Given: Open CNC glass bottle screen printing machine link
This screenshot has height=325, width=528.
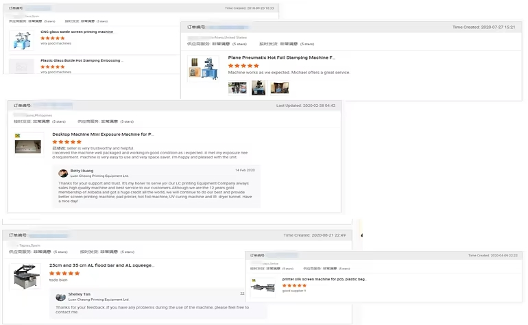Looking at the screenshot, I should (x=76, y=32).
